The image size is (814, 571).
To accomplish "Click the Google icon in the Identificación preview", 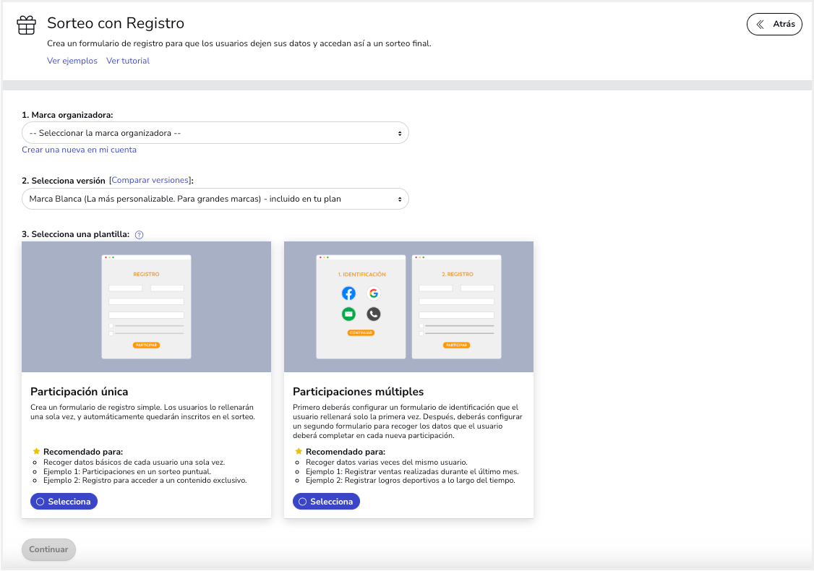I will point(373,293).
